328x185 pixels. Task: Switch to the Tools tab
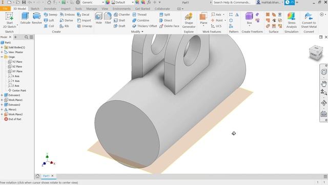[x=78, y=9]
